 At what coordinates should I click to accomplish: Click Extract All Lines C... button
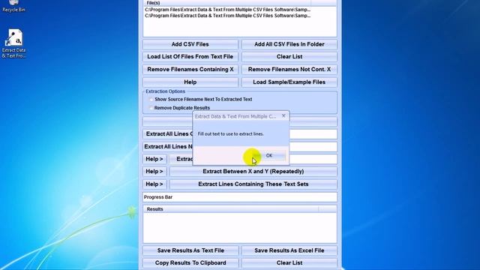point(168,133)
